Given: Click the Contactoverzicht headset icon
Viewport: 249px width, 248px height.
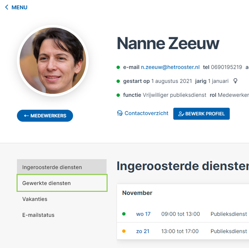Looking at the screenshot, I should tap(120, 113).
